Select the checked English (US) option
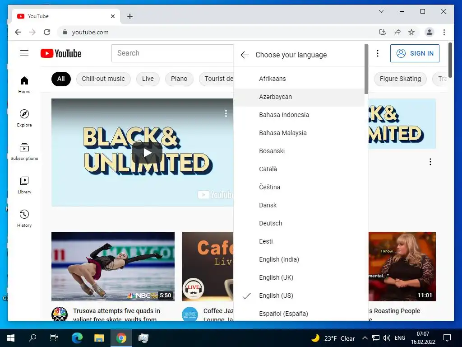 pyautogui.click(x=299, y=295)
